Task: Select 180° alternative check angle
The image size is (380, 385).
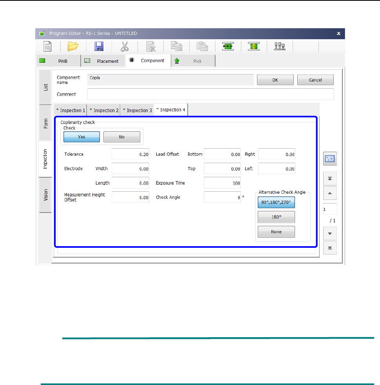Action: [x=276, y=217]
